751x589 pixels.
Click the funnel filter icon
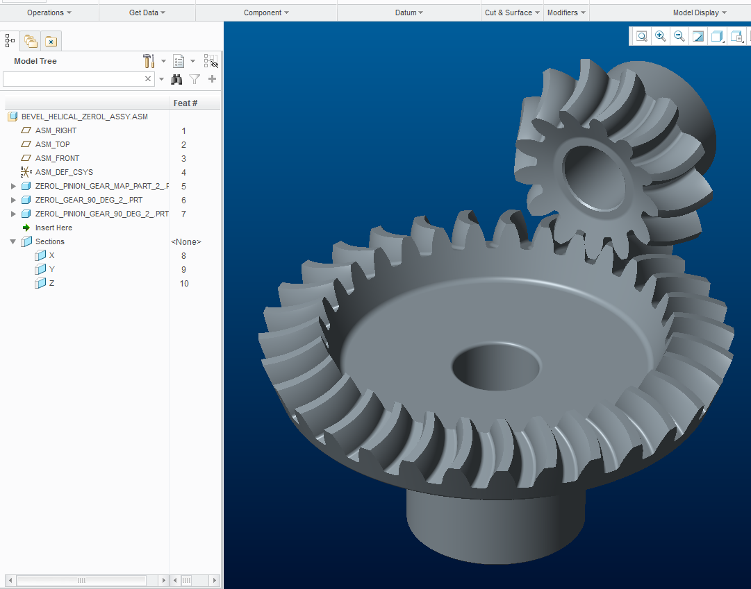[195, 79]
